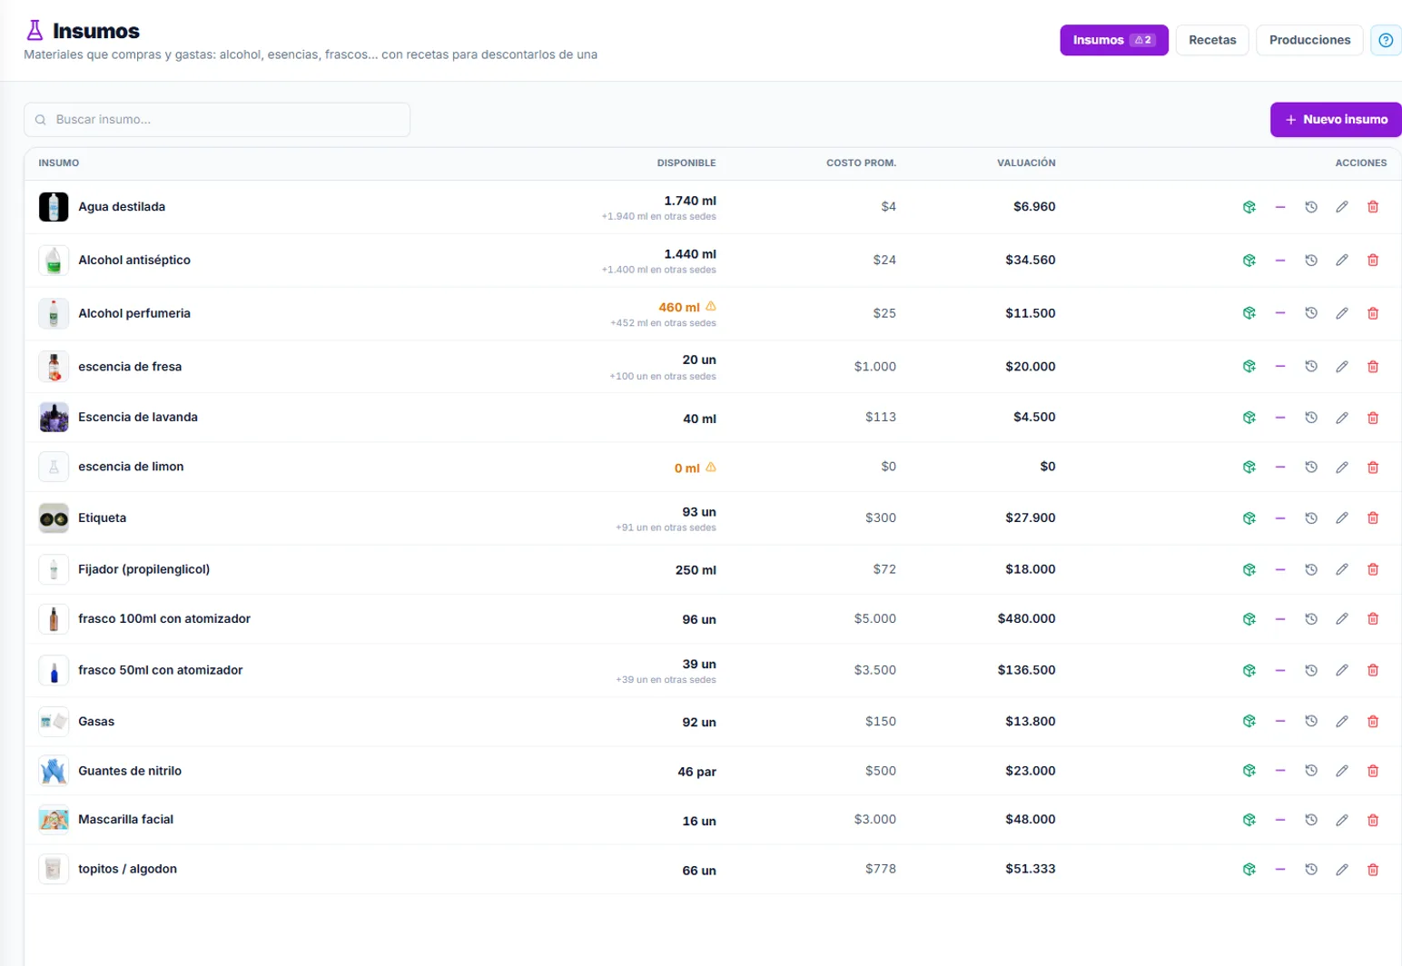The height and width of the screenshot is (966, 1402).
Task: Click the Insumos page title icon
Action: point(35,31)
